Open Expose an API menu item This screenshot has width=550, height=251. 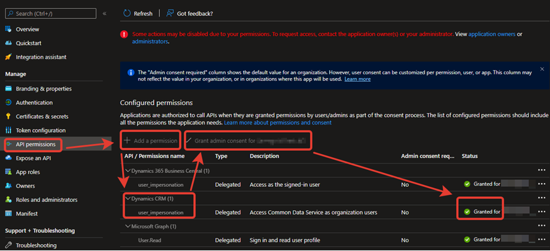(x=33, y=158)
